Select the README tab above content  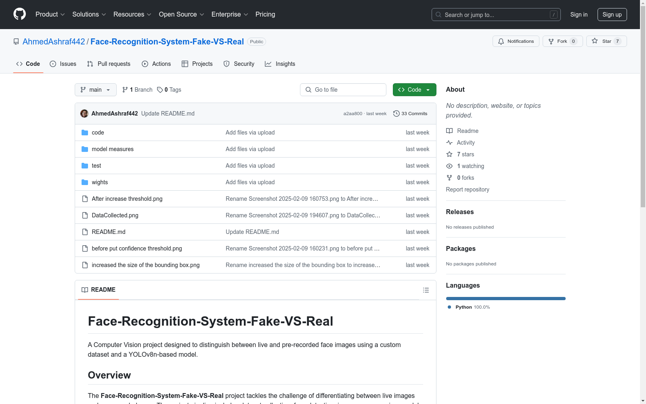99,290
